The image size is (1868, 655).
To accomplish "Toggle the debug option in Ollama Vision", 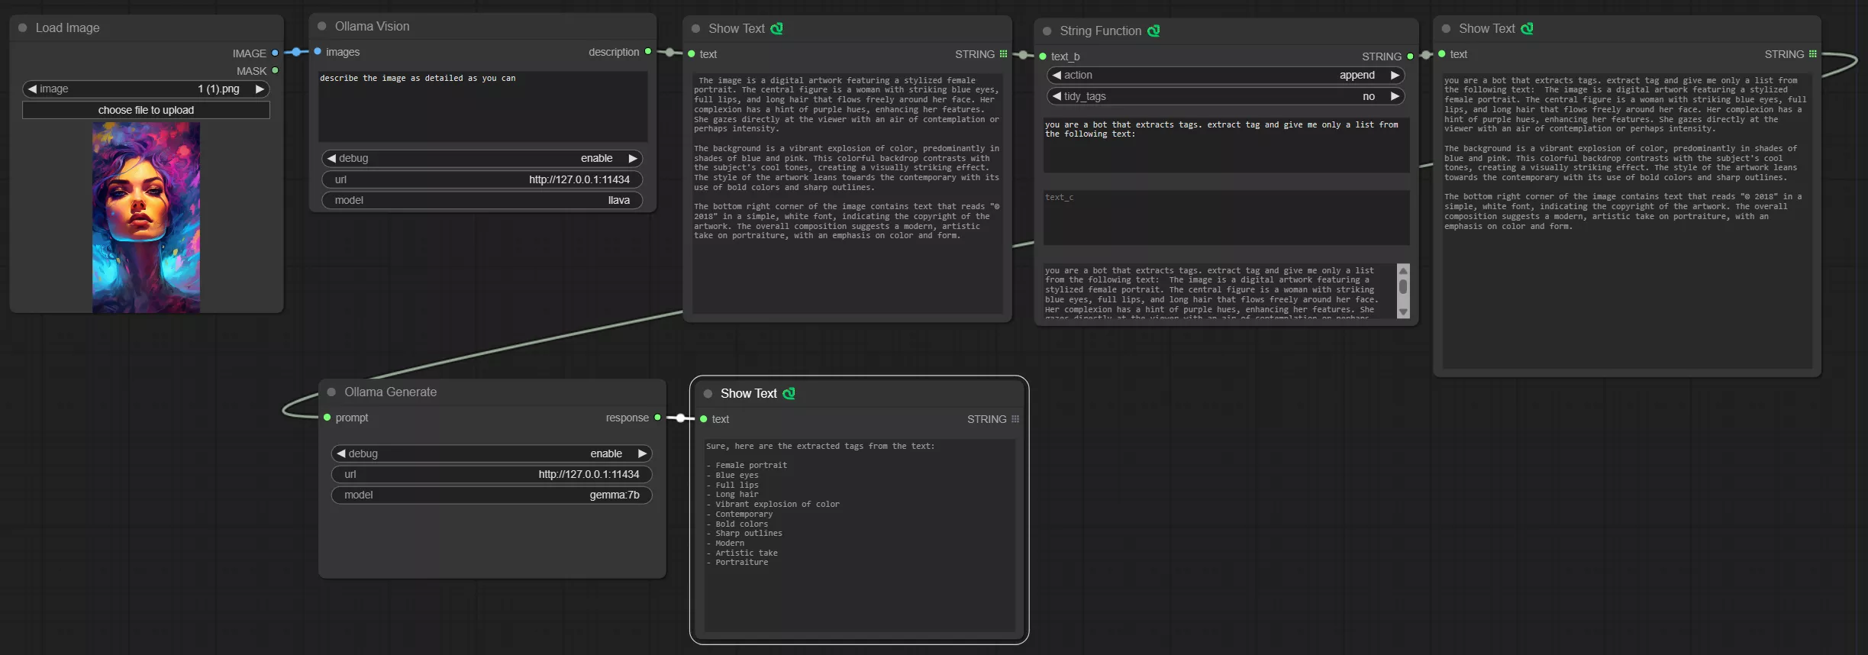I will pos(482,158).
